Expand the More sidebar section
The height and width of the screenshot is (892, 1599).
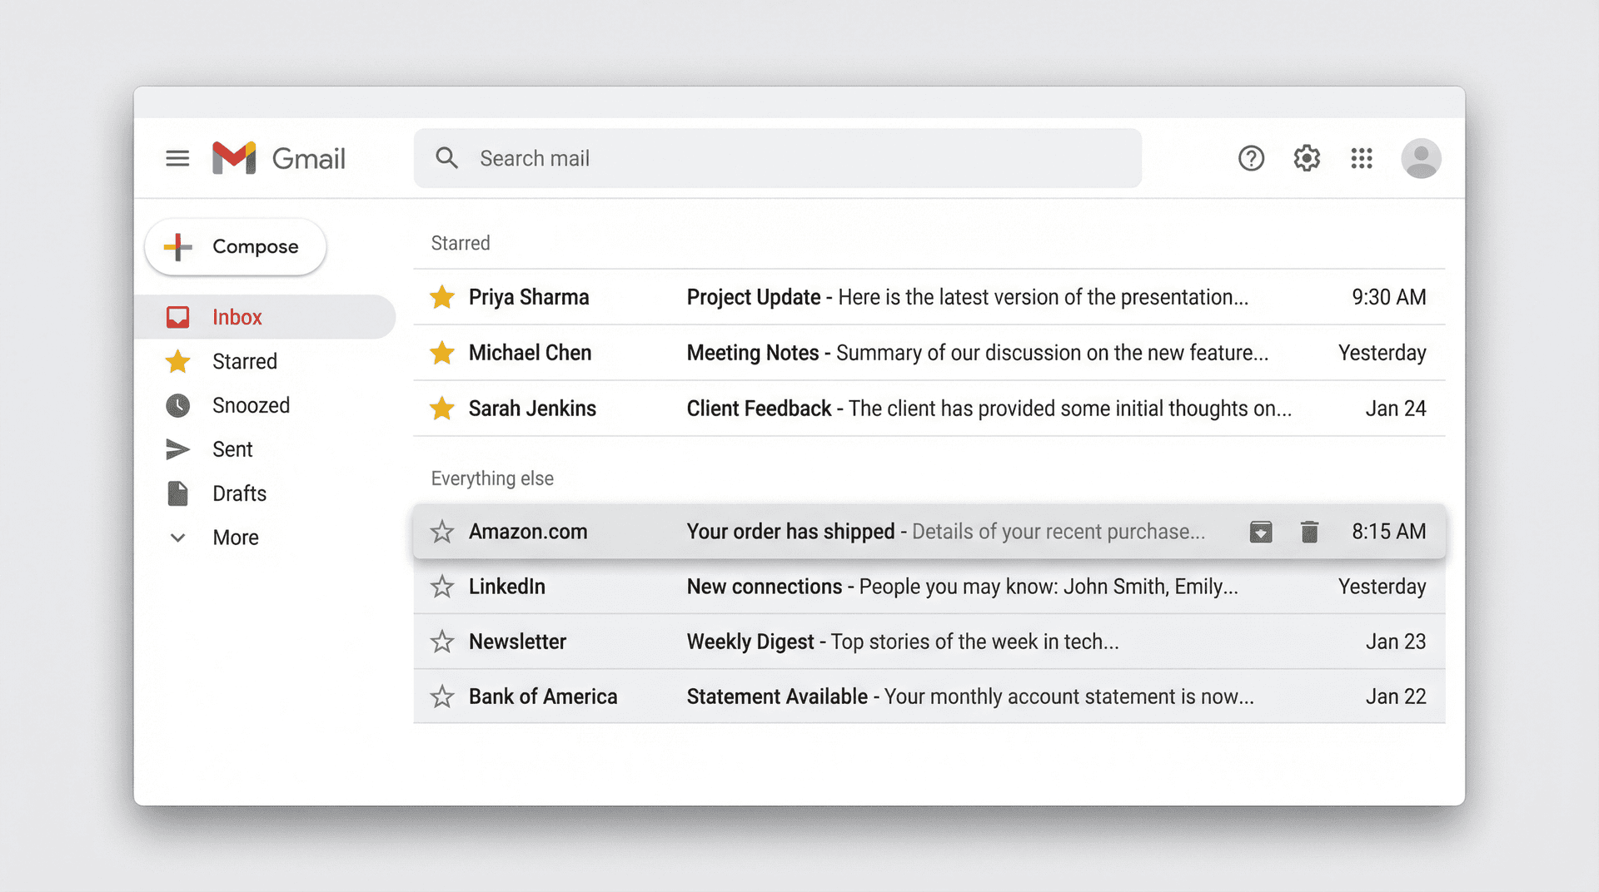[x=236, y=537]
